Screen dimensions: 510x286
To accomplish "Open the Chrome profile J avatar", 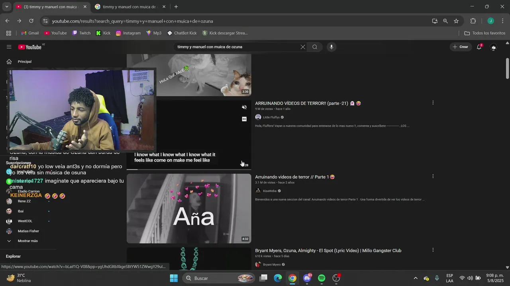I will point(491,21).
